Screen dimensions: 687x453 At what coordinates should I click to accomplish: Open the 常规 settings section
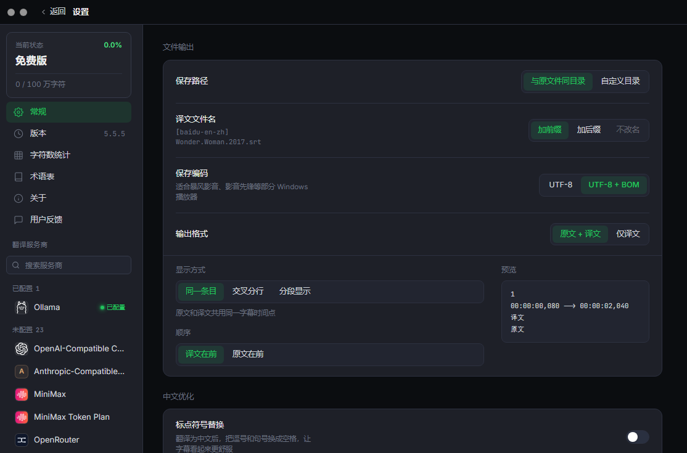point(69,112)
